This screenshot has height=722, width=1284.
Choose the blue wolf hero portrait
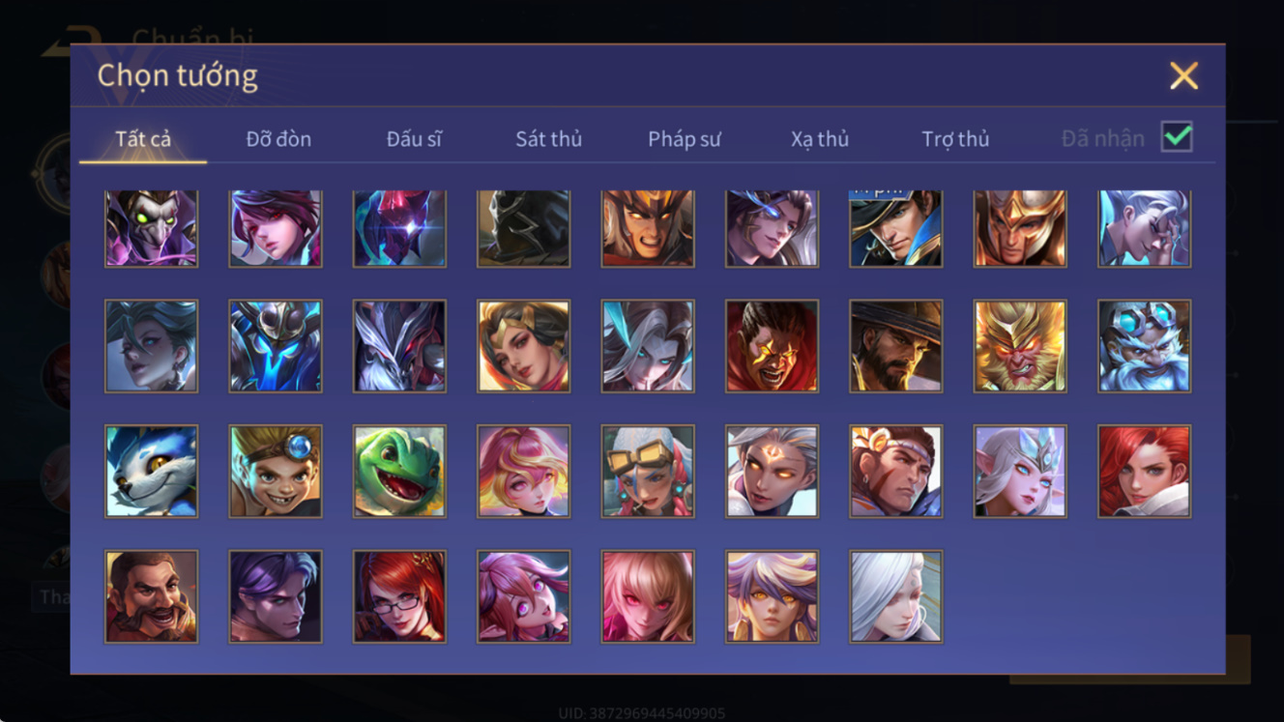(x=152, y=472)
